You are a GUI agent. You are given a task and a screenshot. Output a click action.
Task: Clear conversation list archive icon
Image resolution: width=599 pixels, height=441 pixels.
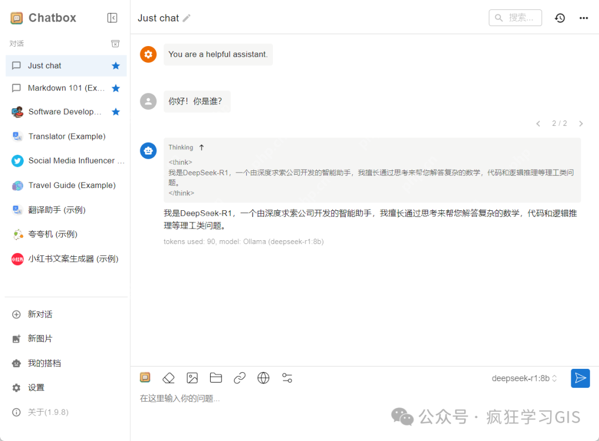[x=115, y=44]
